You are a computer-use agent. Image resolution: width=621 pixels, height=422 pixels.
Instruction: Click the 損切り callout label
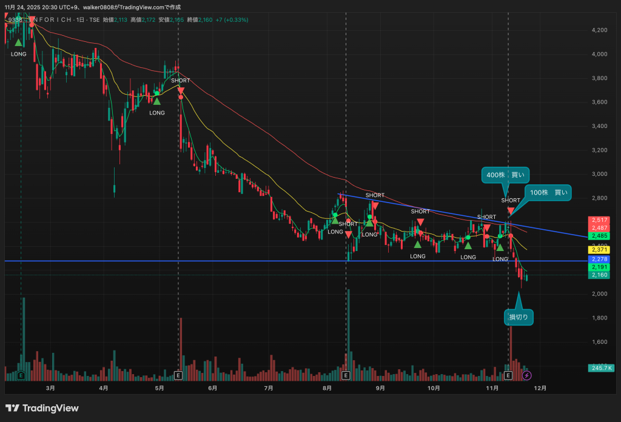(x=519, y=316)
